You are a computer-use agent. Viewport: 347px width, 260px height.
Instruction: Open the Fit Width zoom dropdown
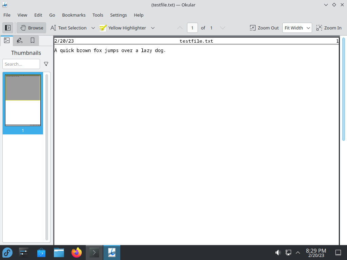pyautogui.click(x=297, y=28)
